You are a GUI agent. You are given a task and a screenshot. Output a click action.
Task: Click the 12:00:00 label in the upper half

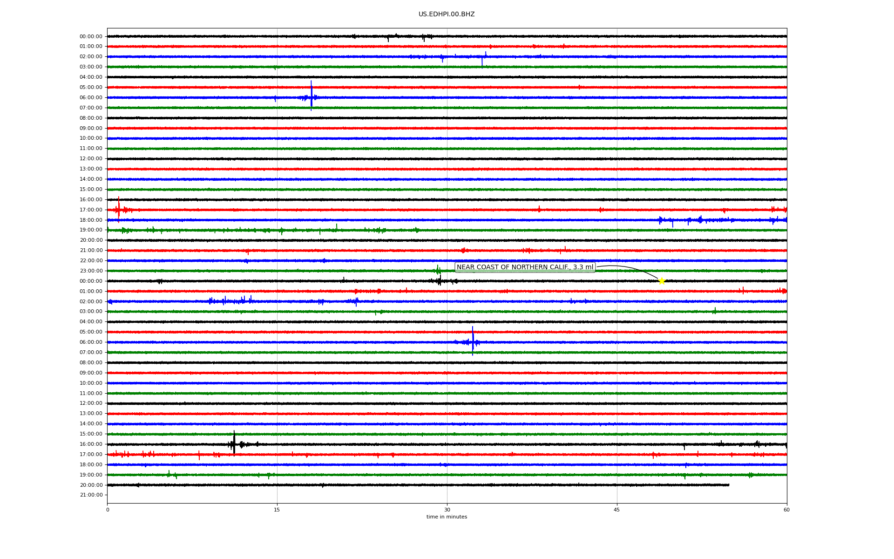[91, 159]
